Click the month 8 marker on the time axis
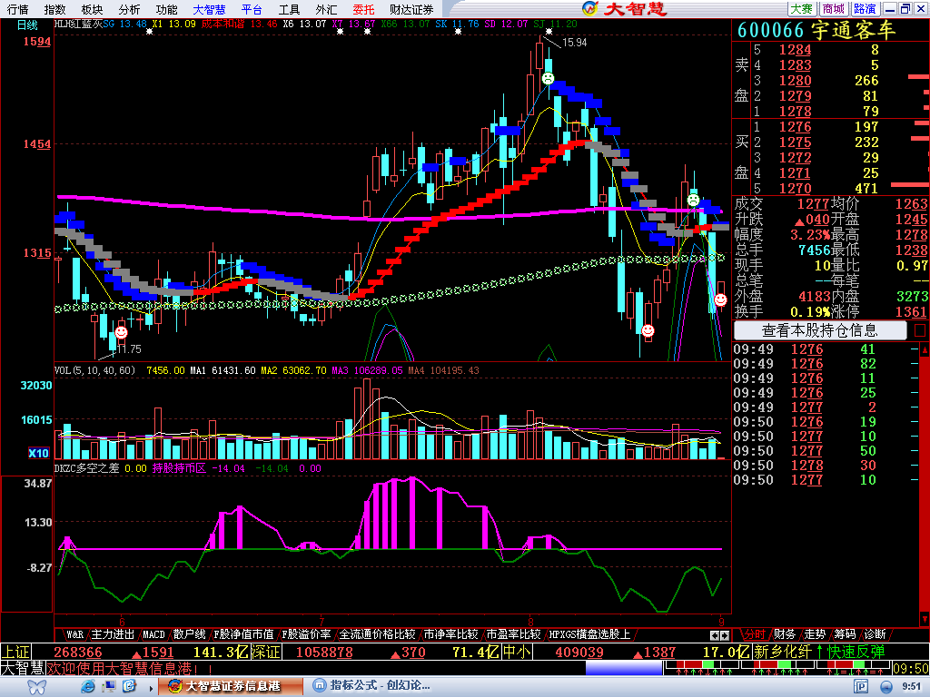930x697 pixels. click(530, 621)
